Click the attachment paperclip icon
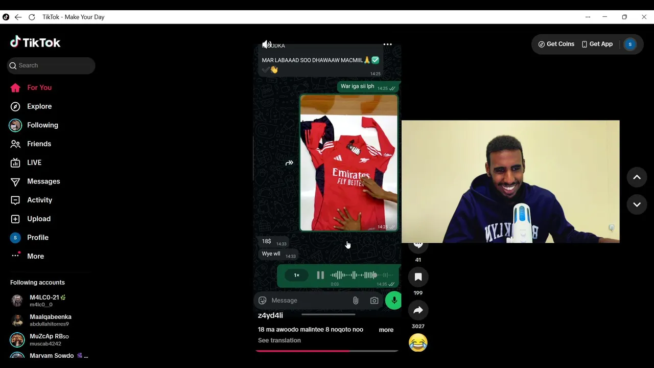The height and width of the screenshot is (368, 654). tap(356, 301)
